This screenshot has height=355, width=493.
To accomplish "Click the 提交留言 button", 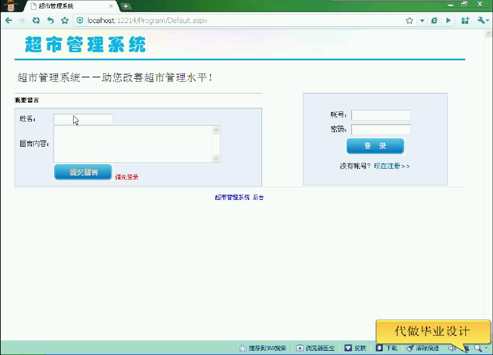I will pyautogui.click(x=83, y=172).
